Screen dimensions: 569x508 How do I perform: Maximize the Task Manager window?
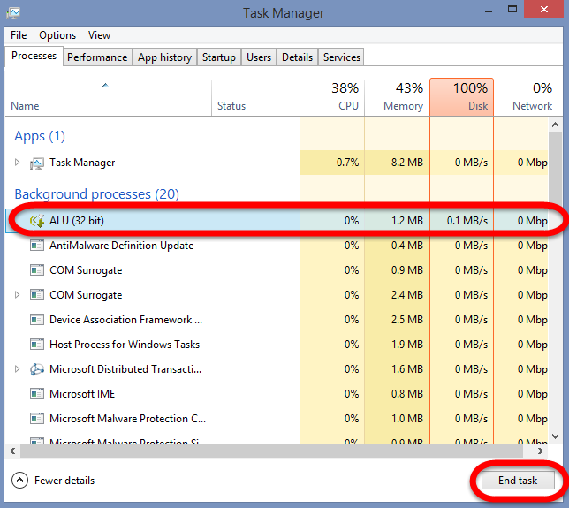pyautogui.click(x=512, y=10)
